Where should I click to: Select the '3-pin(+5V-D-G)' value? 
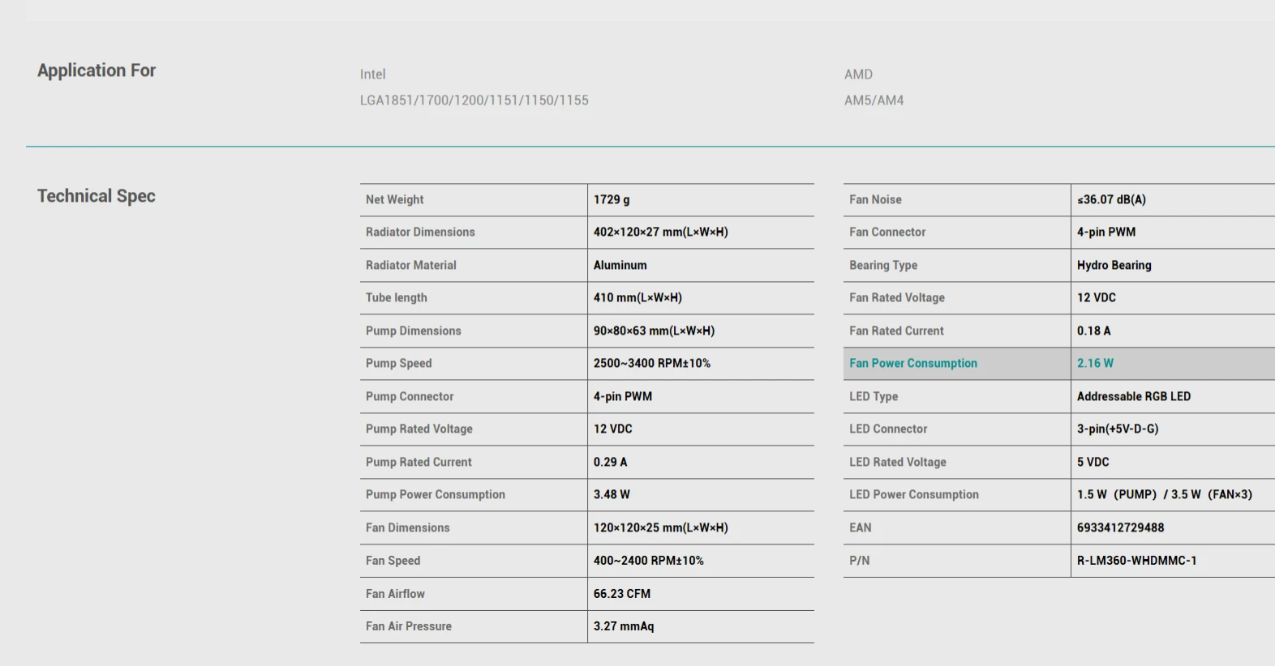[x=1118, y=429]
